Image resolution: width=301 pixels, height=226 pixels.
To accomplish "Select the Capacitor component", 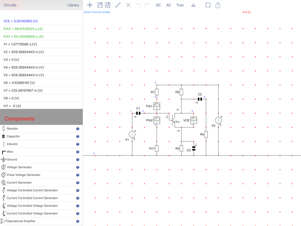I will (41, 136).
